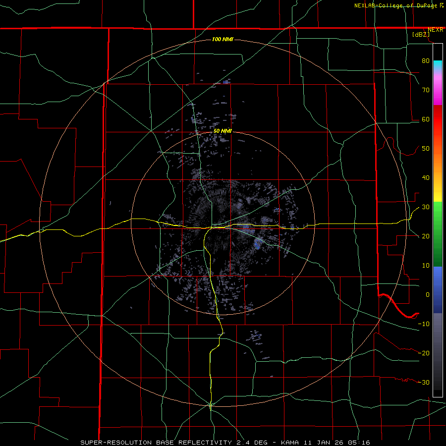
Task: Click the 80 dBZ scale value
Action: [426, 60]
